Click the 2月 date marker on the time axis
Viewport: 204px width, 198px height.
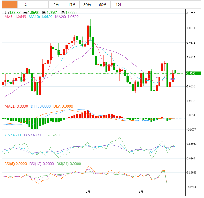click(88, 192)
